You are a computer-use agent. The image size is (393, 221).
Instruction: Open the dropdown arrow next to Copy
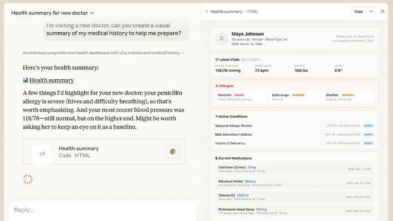tap(371, 11)
